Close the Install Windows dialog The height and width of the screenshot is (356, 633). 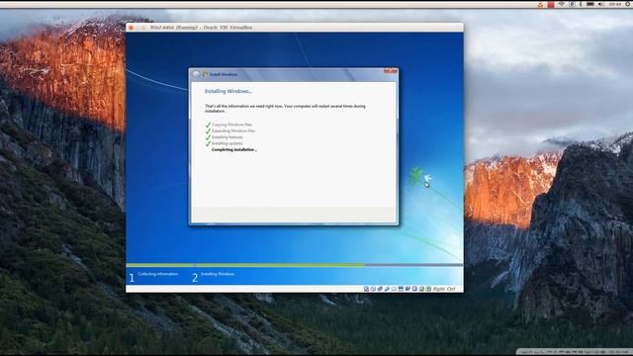391,71
